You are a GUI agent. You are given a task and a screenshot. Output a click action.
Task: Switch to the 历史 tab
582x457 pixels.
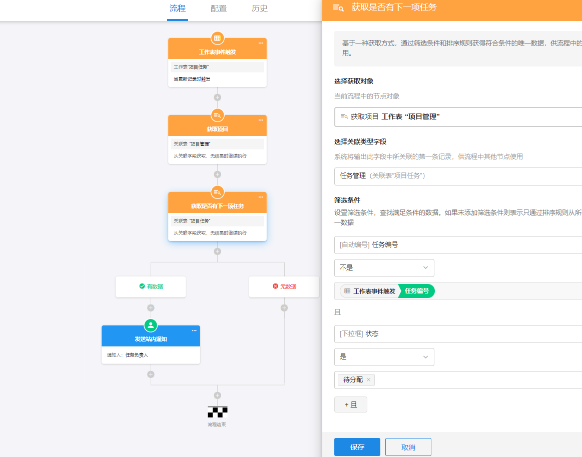tap(259, 8)
